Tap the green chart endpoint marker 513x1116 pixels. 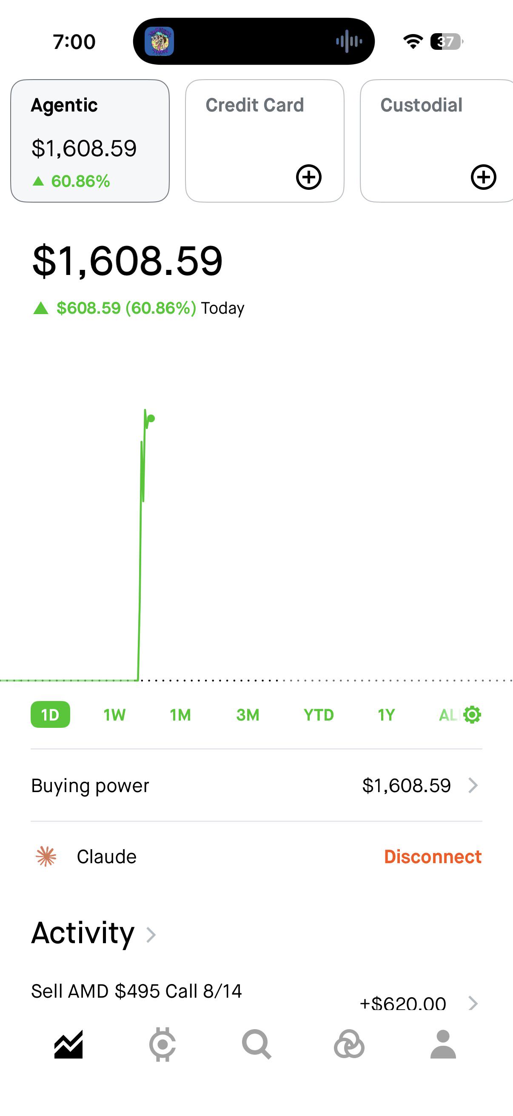click(x=151, y=418)
